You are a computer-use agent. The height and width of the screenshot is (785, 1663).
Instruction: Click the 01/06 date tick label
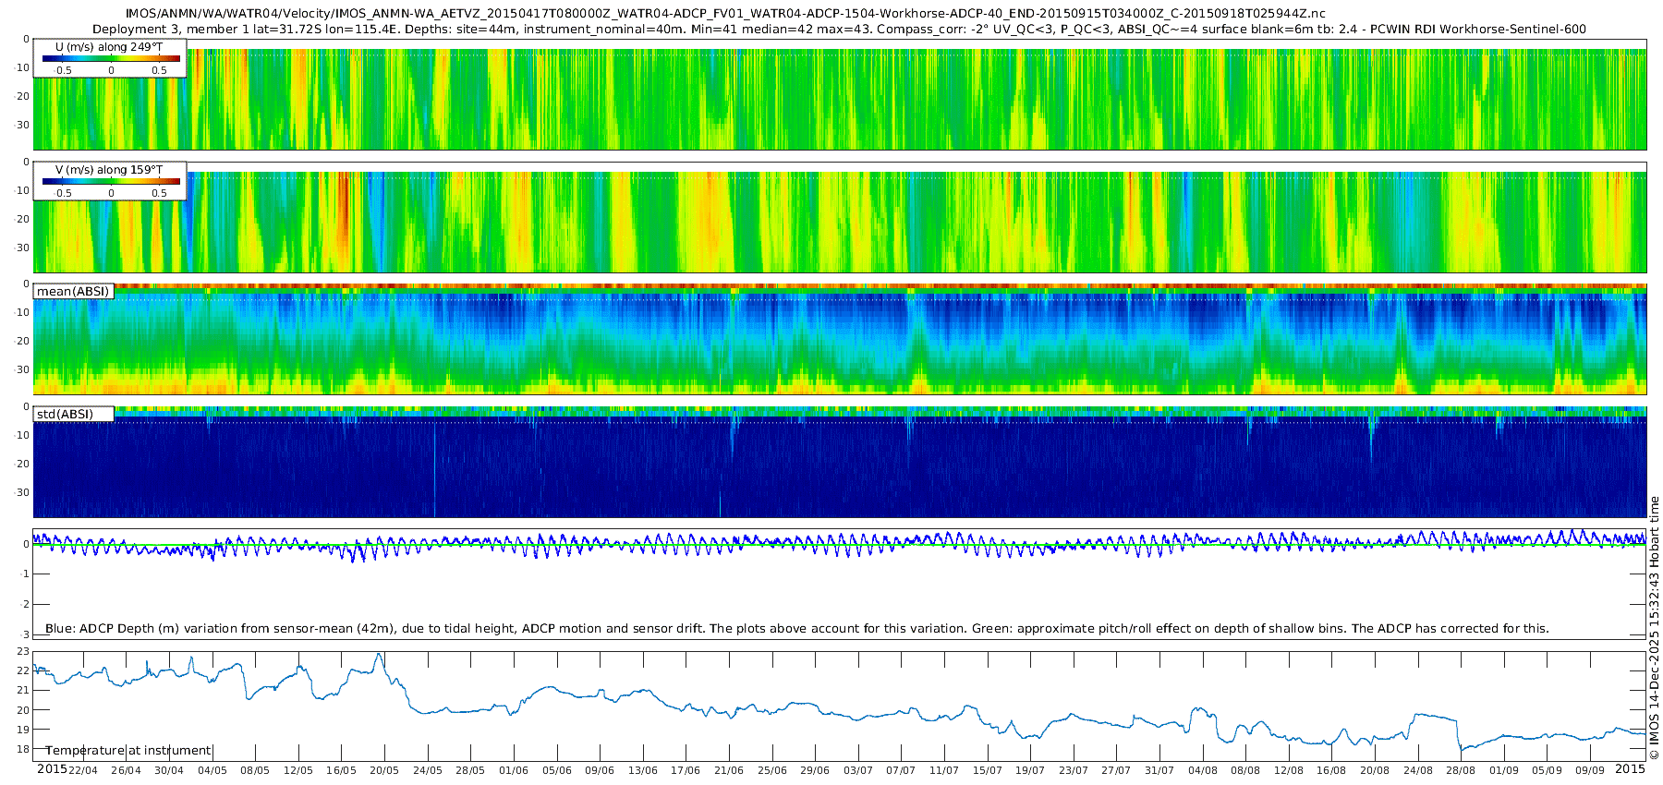(x=514, y=770)
